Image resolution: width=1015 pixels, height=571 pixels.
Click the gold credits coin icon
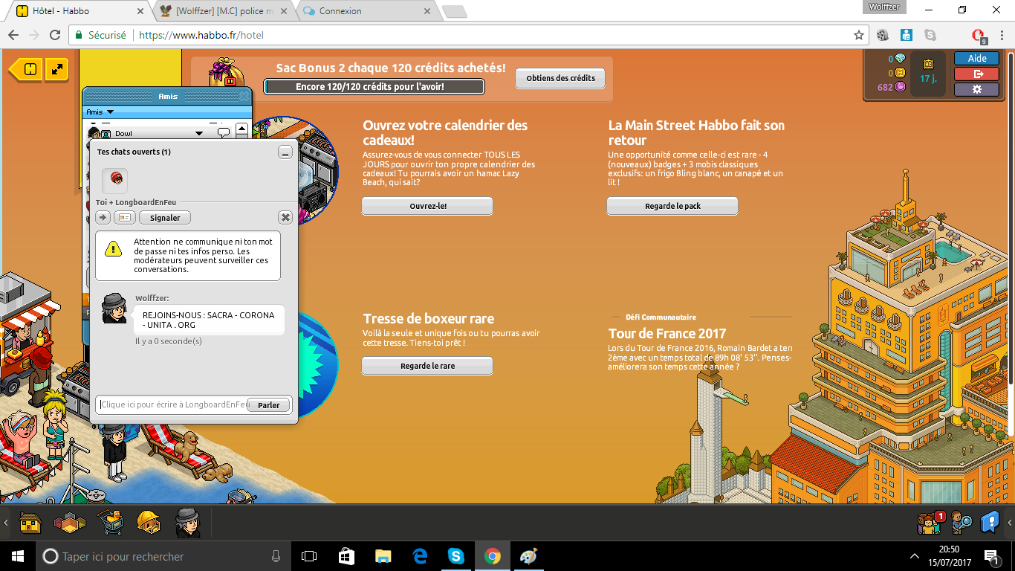(901, 73)
